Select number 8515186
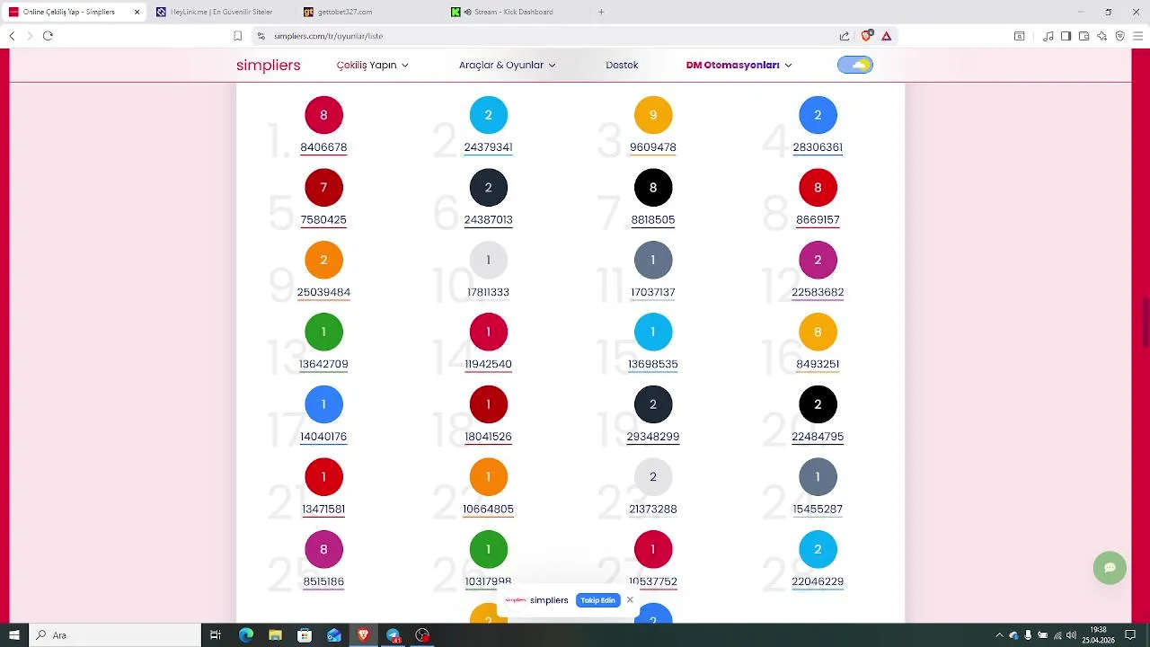1150x647 pixels. pos(323,582)
